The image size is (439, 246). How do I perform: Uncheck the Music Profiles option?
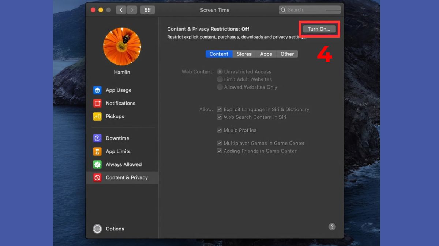click(219, 130)
